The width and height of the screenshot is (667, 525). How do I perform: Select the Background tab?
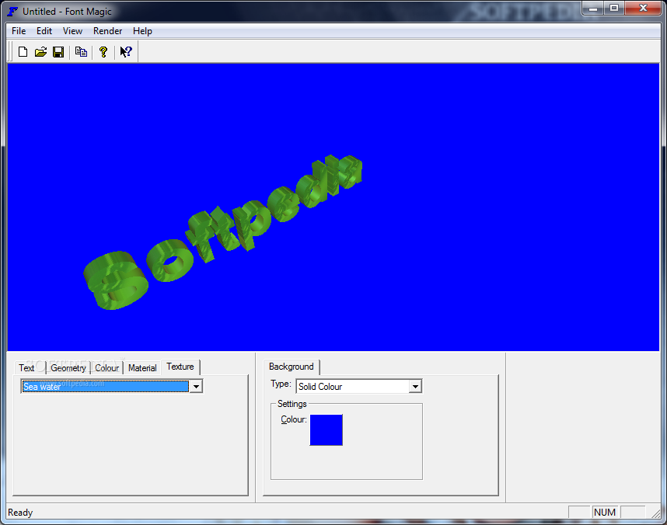coord(292,367)
